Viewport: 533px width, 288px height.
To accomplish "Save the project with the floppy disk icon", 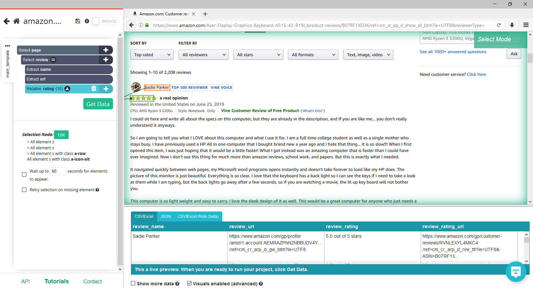I will [78, 21].
